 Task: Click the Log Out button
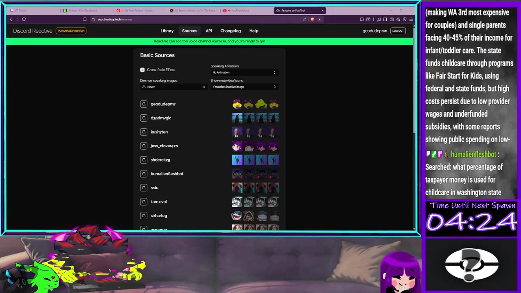click(398, 31)
